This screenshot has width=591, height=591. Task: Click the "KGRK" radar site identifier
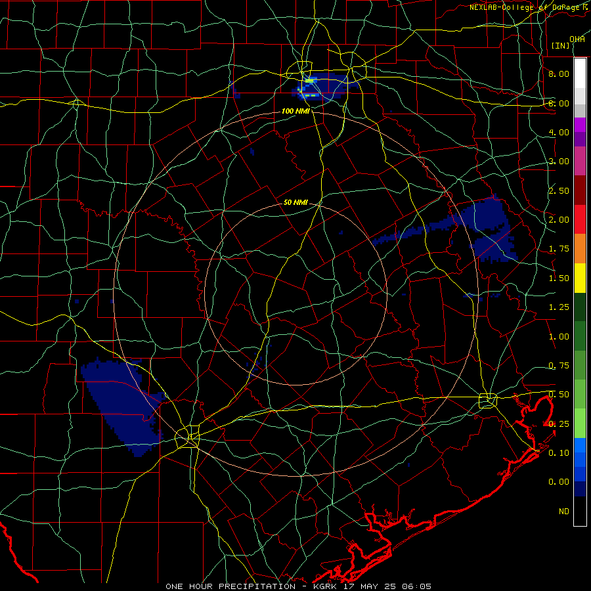coord(325,586)
